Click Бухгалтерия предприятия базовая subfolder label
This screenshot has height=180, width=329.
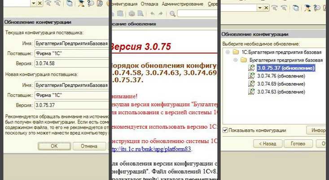click(286, 60)
